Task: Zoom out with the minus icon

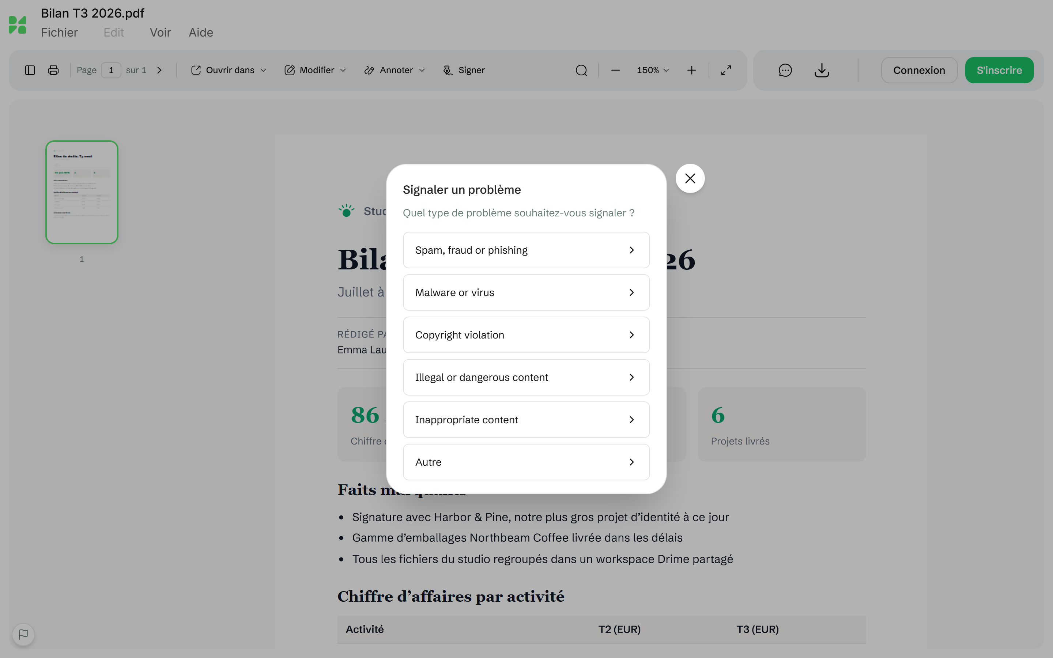Action: [x=615, y=70]
